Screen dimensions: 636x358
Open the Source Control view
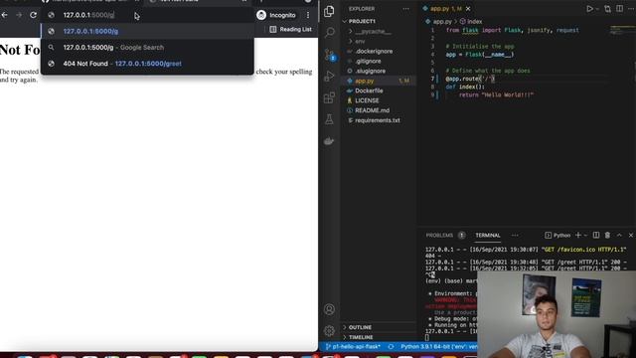tap(329, 55)
